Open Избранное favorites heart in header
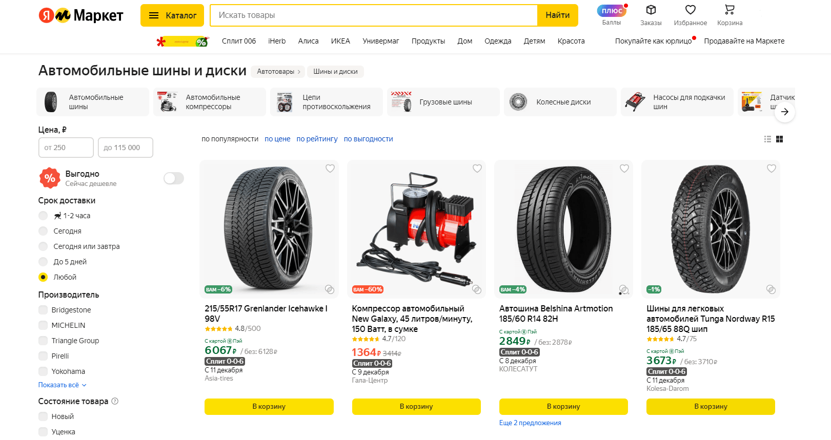 690,10
